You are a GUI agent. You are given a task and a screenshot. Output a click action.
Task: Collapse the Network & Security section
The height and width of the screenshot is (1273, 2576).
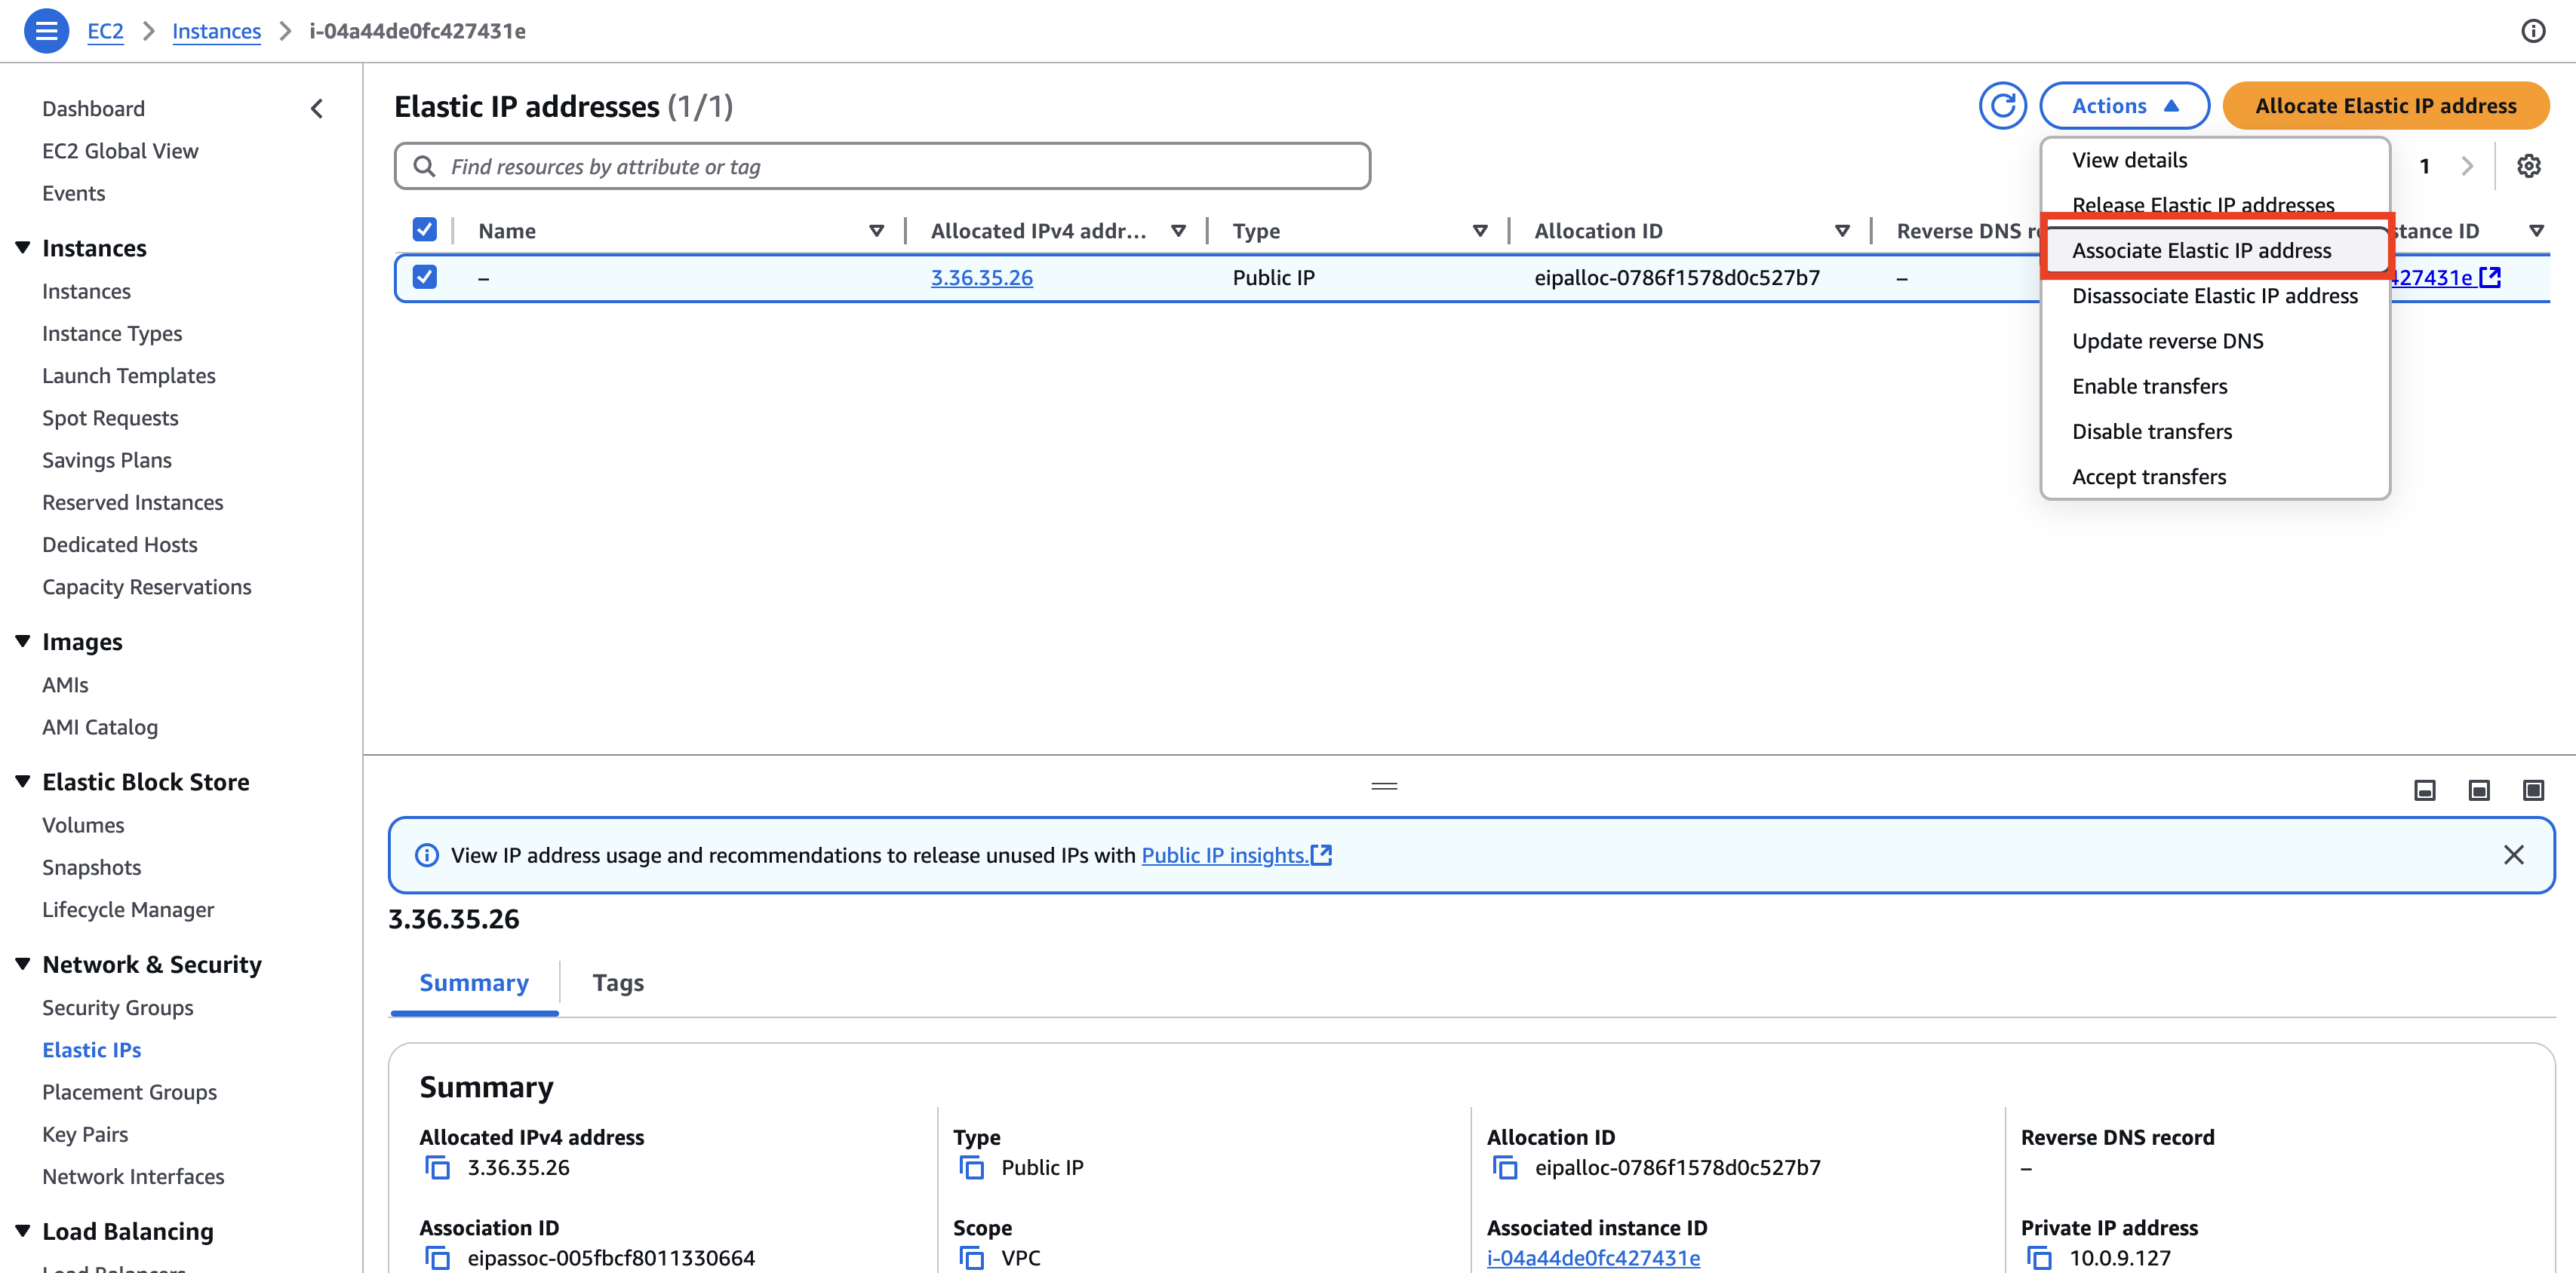(23, 965)
